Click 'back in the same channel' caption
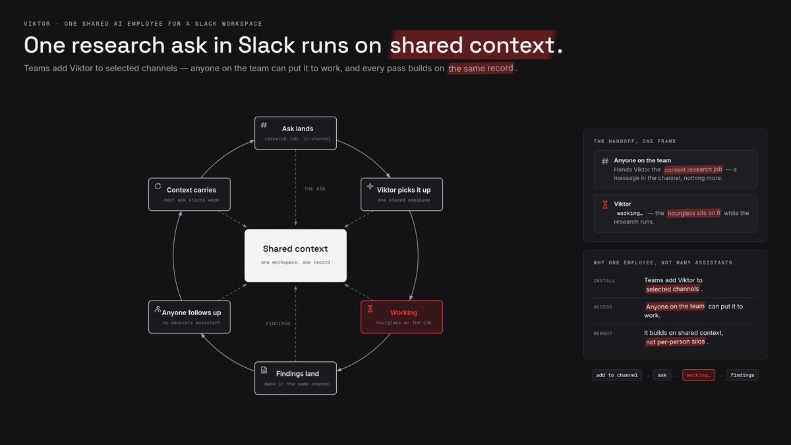This screenshot has height=445, width=791. [x=297, y=384]
